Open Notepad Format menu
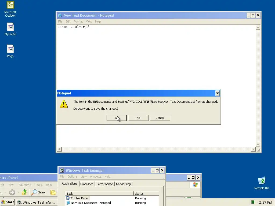275x206 pixels. pos(78,21)
